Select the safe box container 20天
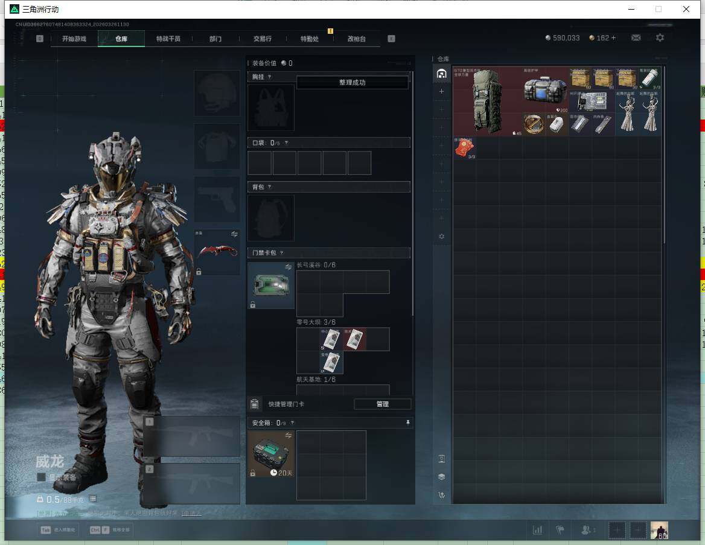This screenshot has height=545, width=705. 271,454
